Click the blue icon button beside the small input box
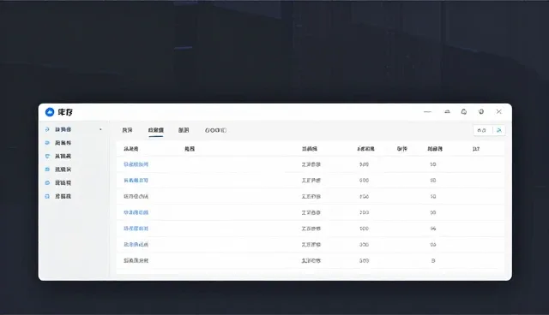This screenshot has height=315, width=549. point(499,130)
